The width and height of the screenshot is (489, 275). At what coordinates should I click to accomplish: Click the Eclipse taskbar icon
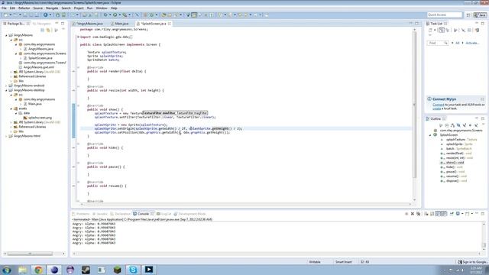[x=54, y=270]
